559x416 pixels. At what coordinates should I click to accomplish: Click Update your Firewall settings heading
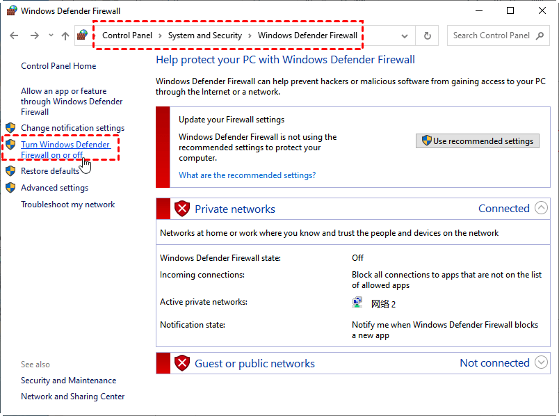click(x=232, y=120)
